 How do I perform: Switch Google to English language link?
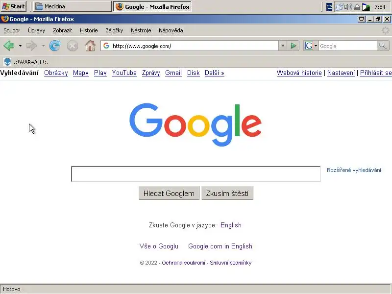click(231, 225)
